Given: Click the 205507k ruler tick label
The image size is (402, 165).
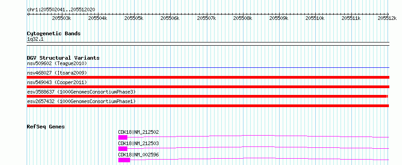Looking at the screenshot, I should pyautogui.click(x=206, y=18).
